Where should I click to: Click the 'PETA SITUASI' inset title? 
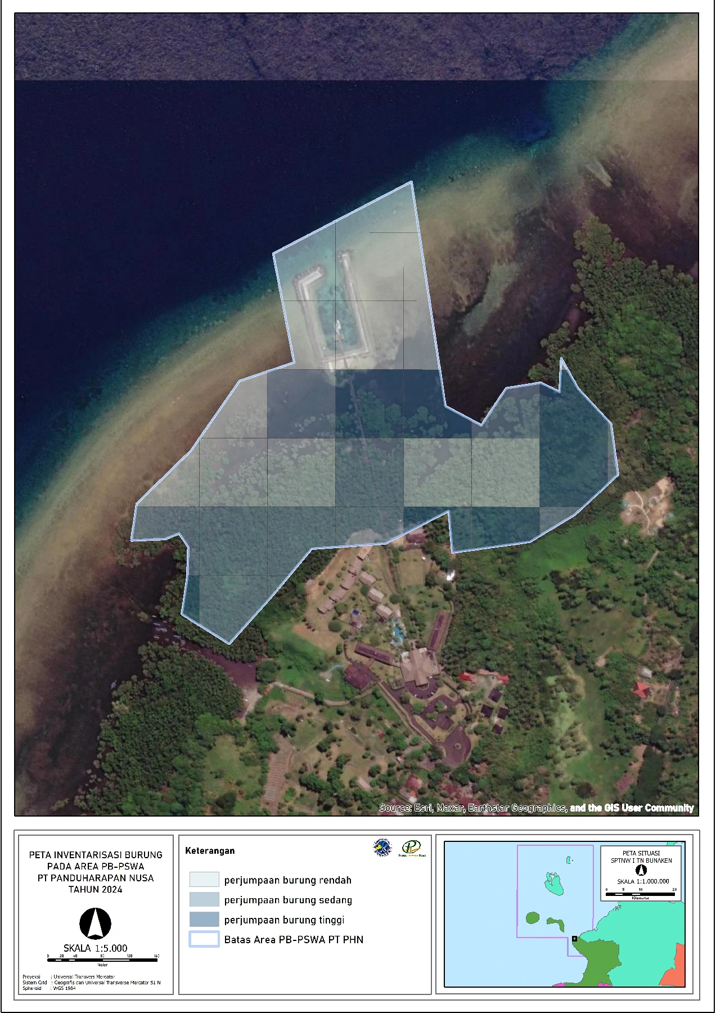click(641, 853)
